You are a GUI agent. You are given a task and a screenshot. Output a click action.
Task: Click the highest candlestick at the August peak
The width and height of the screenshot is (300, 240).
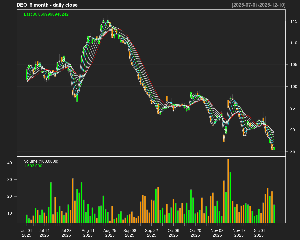point(108,22)
